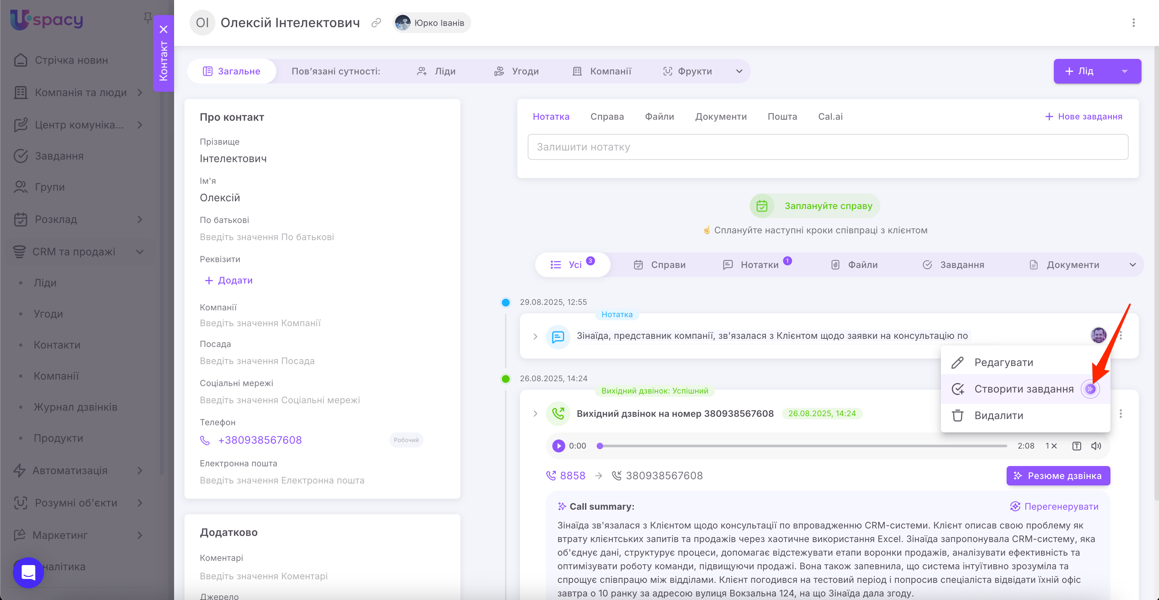Close the Контакт side panel
The image size is (1159, 600).
(x=163, y=29)
